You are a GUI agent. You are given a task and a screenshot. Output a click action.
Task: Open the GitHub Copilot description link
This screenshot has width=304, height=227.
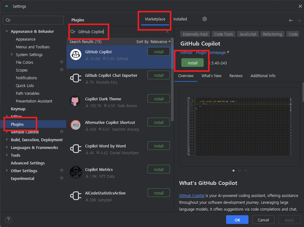pos(192,195)
